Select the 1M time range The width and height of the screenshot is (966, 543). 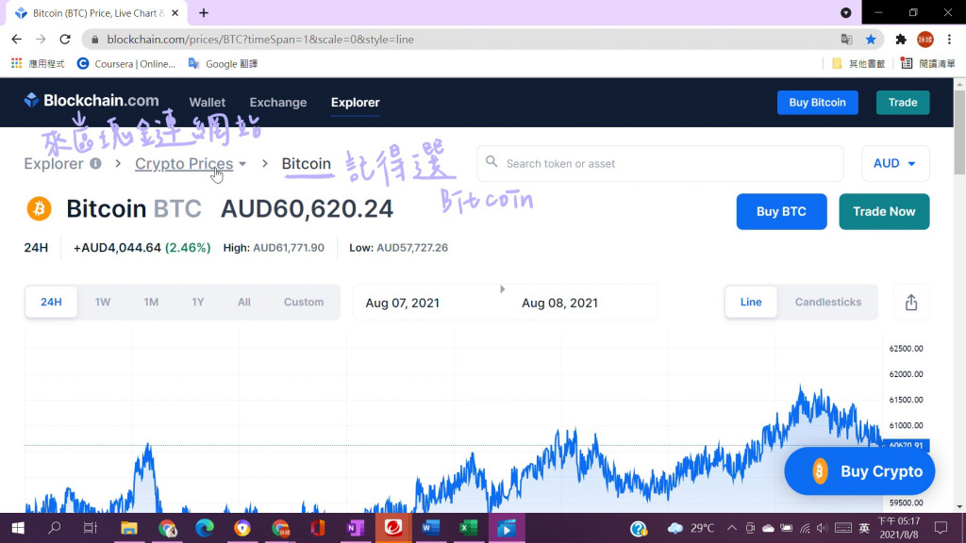[x=151, y=302]
